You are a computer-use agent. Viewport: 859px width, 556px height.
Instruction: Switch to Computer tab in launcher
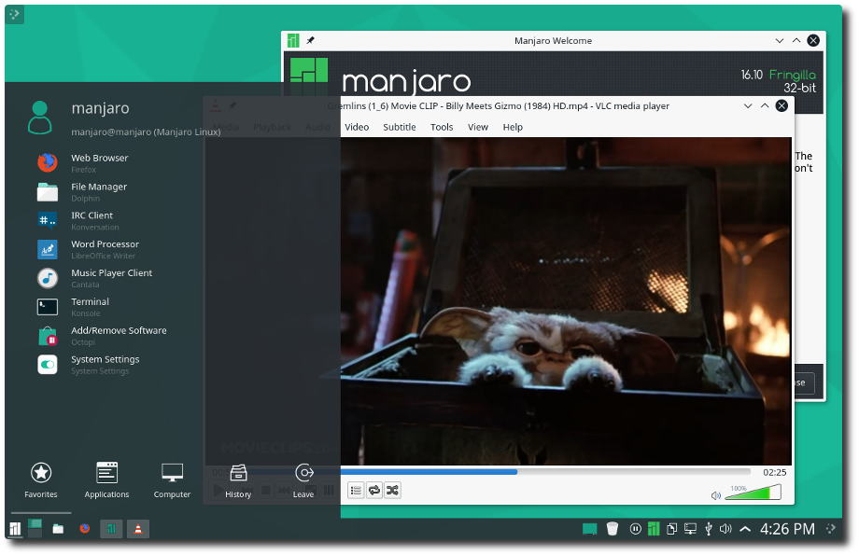pyautogui.click(x=172, y=480)
